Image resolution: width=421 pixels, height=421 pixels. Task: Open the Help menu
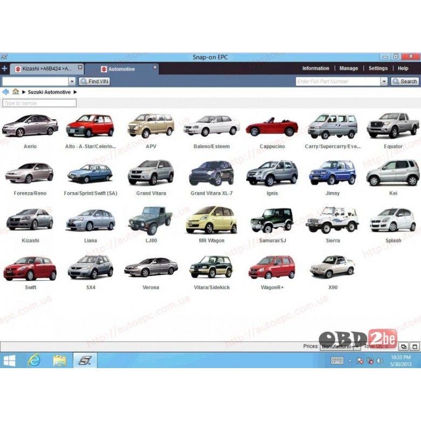(x=403, y=69)
